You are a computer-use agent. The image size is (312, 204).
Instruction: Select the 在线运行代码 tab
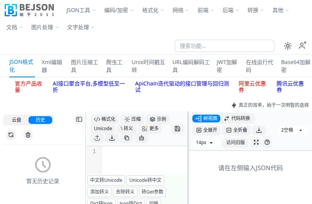pyautogui.click(x=259, y=66)
